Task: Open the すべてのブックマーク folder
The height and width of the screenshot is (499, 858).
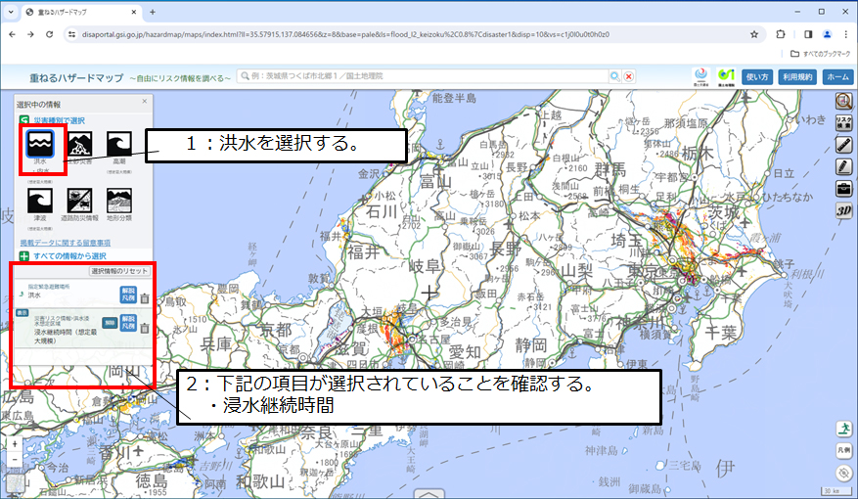Action: pos(821,54)
